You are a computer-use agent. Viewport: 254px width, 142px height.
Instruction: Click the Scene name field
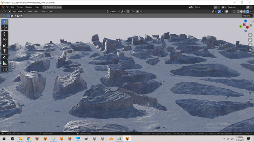tap(203, 7)
